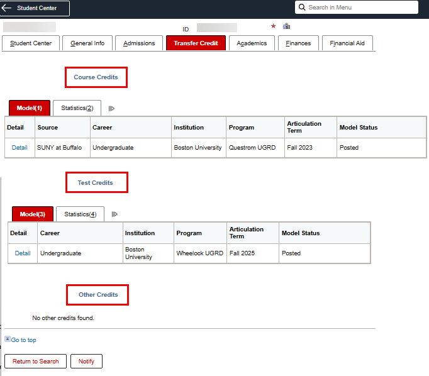Switch to Statistics(4) tab under Test Credits
This screenshot has height=376, width=429.
pyautogui.click(x=80, y=214)
